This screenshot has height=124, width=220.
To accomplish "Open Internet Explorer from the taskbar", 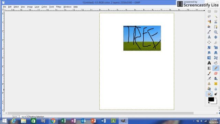I will tap(13, 121).
